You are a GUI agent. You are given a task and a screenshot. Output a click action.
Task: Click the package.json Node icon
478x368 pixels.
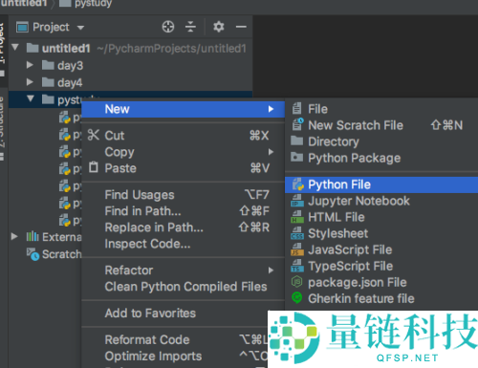297,282
